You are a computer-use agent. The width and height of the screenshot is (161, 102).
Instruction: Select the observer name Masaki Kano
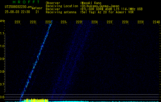pos(91,3)
